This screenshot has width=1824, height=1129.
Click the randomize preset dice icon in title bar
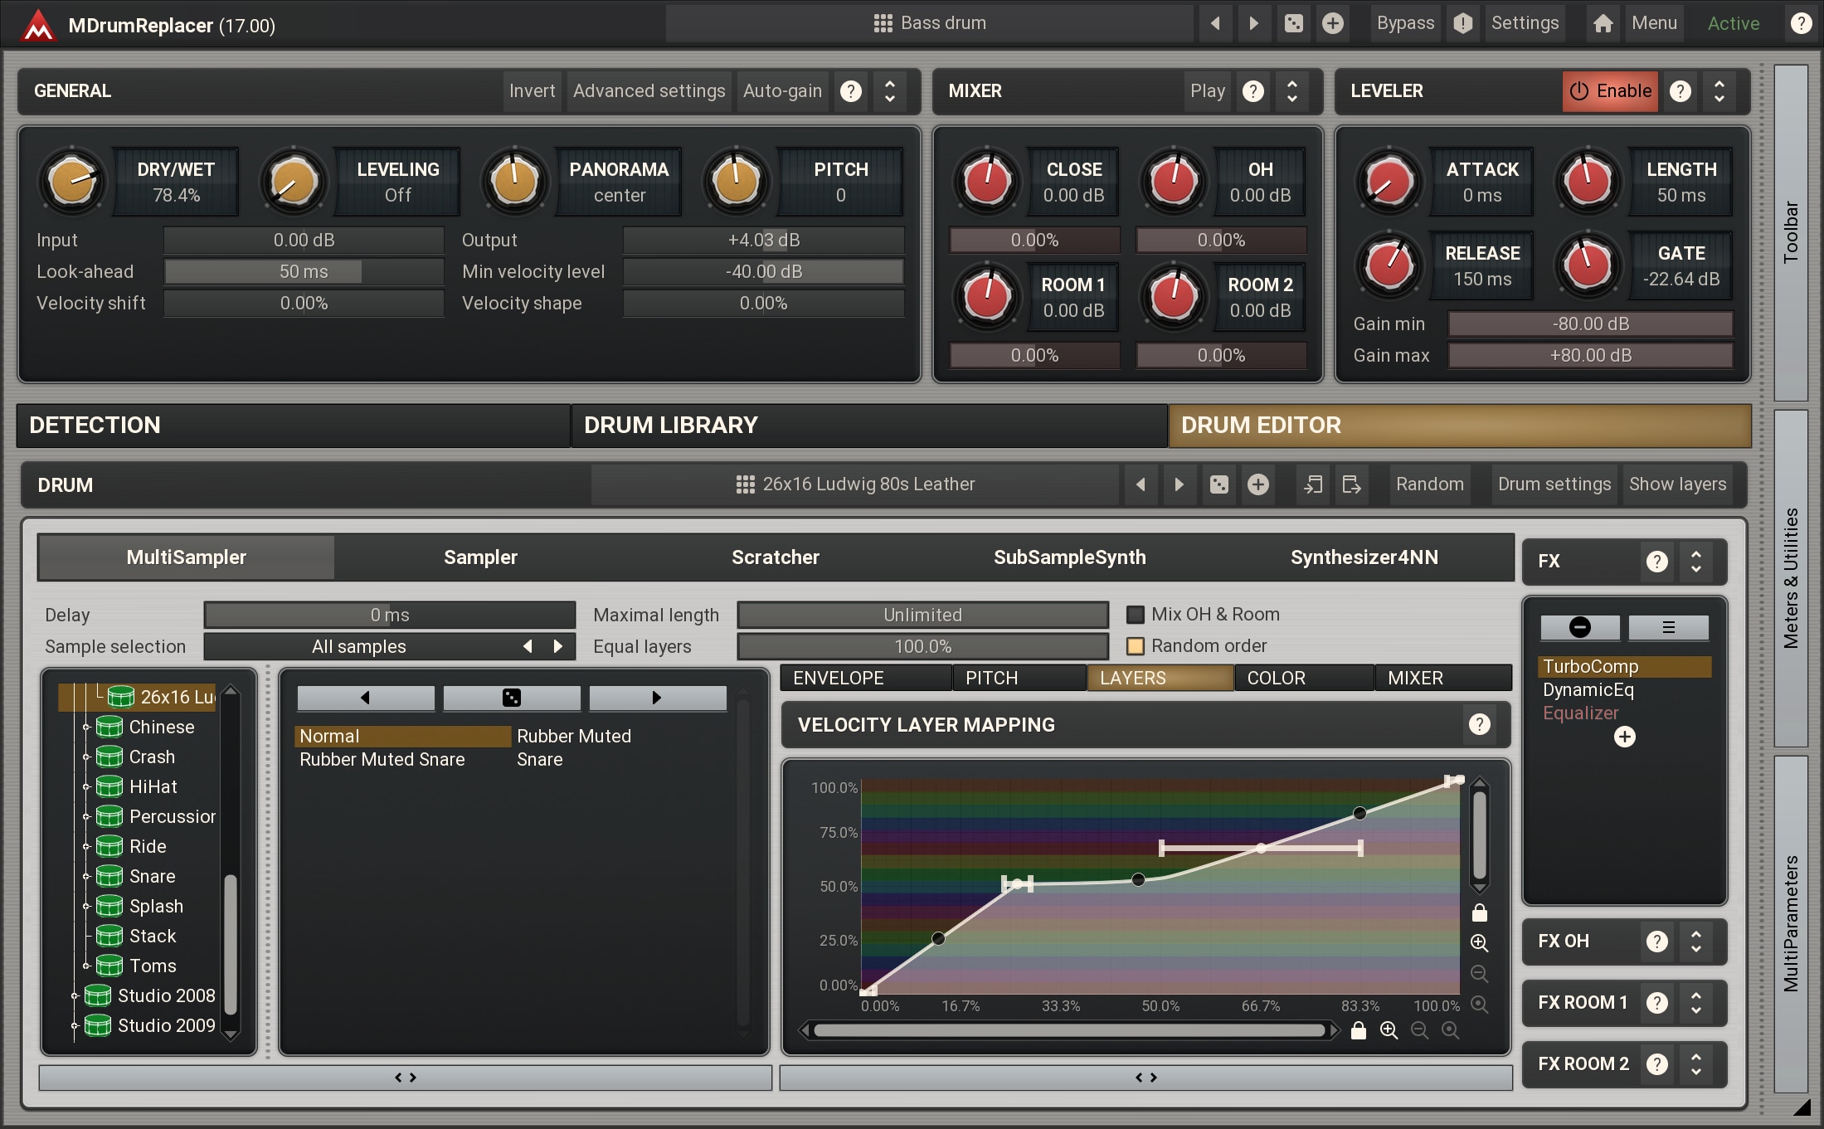click(x=1293, y=23)
